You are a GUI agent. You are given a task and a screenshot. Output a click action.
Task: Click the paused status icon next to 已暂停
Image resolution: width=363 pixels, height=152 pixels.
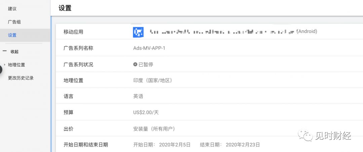click(x=135, y=65)
